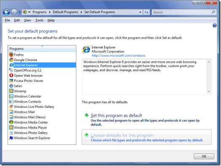The image size is (221, 166).
Task: Click the OK button
Action: [x=204, y=156]
